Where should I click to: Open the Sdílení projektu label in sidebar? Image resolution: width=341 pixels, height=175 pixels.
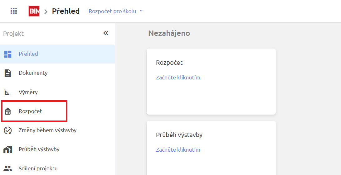pyautogui.click(x=38, y=168)
